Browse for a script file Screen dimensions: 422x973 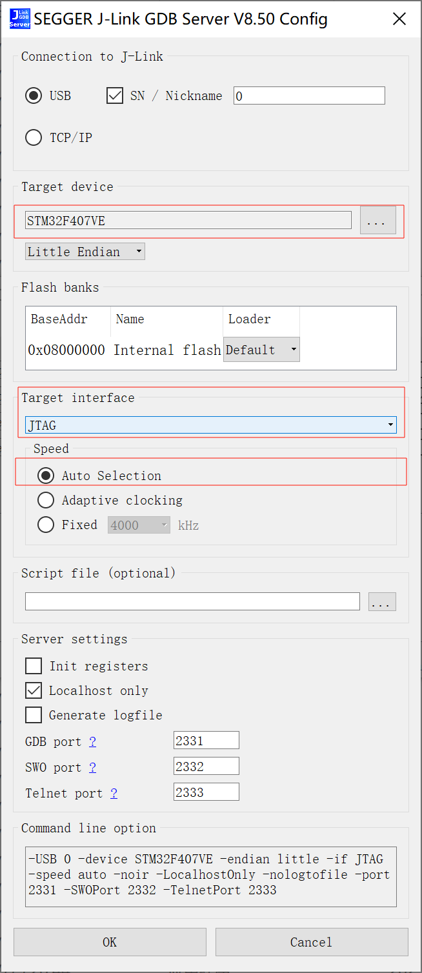point(382,602)
